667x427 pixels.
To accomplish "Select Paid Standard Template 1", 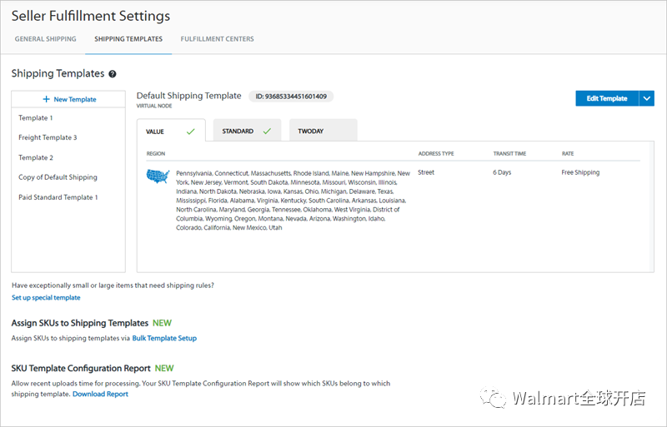I will coord(58,197).
